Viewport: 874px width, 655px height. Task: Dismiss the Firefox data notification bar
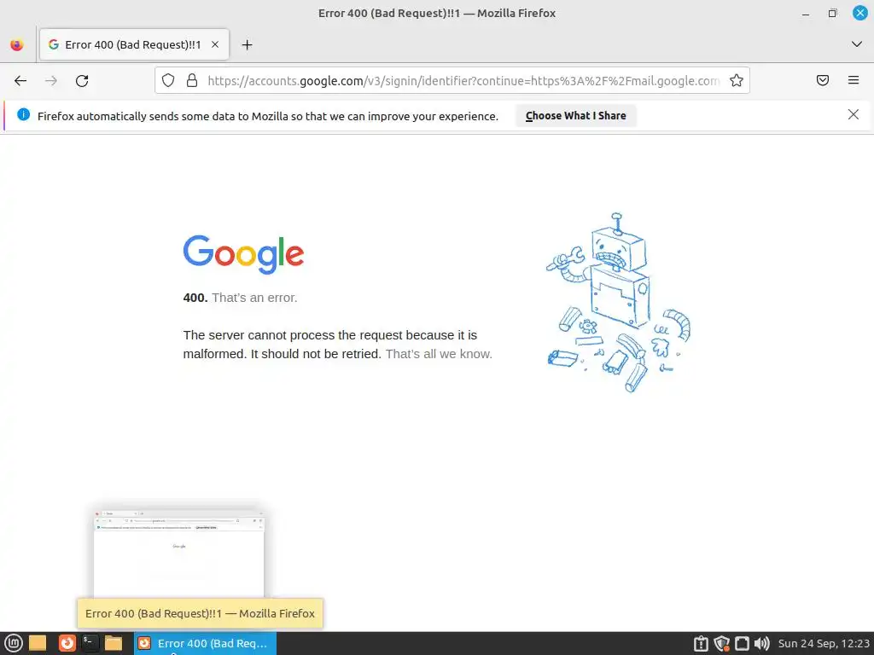pyautogui.click(x=854, y=115)
